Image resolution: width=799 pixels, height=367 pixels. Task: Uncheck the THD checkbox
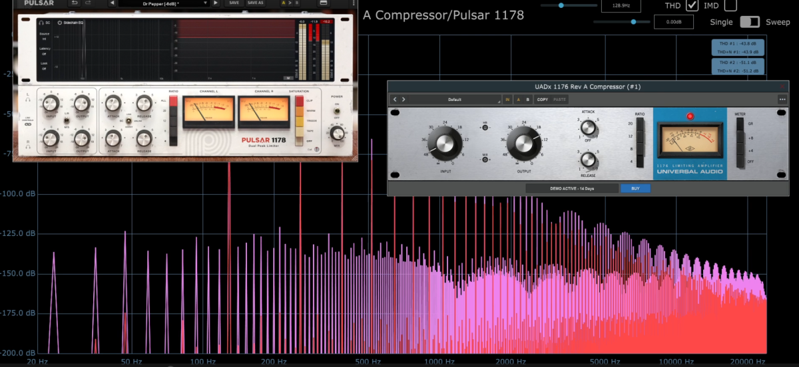click(x=692, y=5)
